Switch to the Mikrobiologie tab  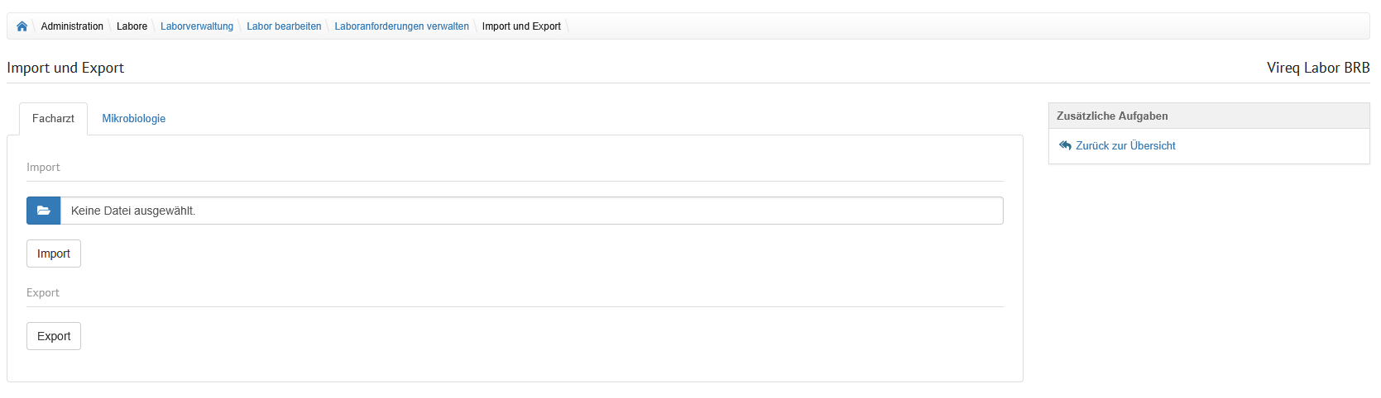[133, 119]
